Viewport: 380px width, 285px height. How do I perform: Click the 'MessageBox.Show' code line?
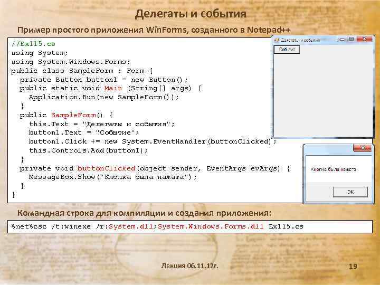click(113, 177)
